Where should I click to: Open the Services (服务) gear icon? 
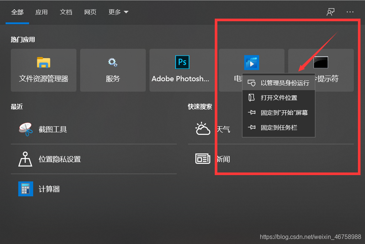point(113,62)
